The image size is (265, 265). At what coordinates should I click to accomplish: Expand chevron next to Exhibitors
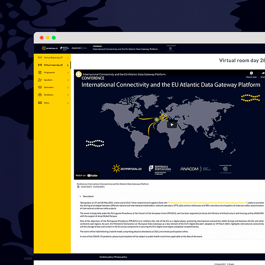click(x=68, y=95)
